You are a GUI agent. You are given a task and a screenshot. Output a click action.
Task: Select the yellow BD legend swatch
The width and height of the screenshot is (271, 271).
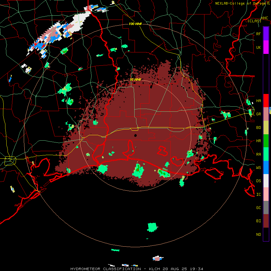coord(266,128)
